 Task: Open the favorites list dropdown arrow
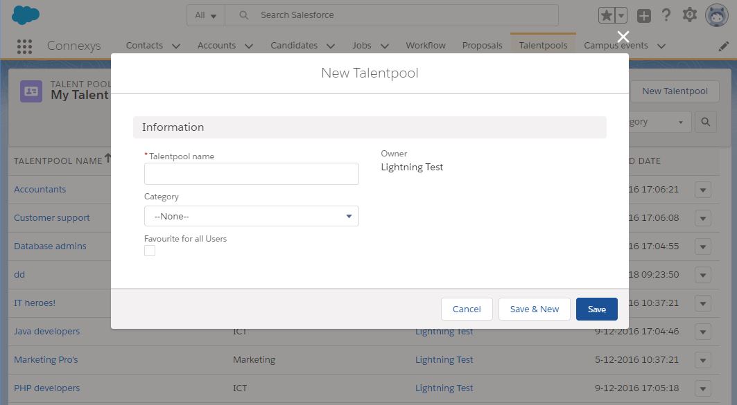coord(621,15)
